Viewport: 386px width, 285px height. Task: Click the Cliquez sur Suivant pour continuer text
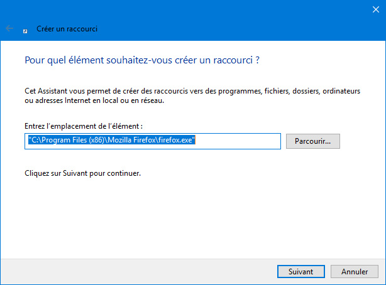pyautogui.click(x=83, y=173)
